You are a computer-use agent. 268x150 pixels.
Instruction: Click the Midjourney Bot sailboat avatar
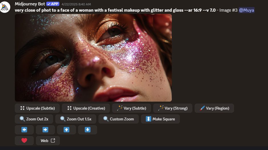click(x=5, y=7)
